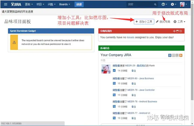194x126 pixels.
Task: Select the Your Company JIRA heading
Action: coord(116,55)
